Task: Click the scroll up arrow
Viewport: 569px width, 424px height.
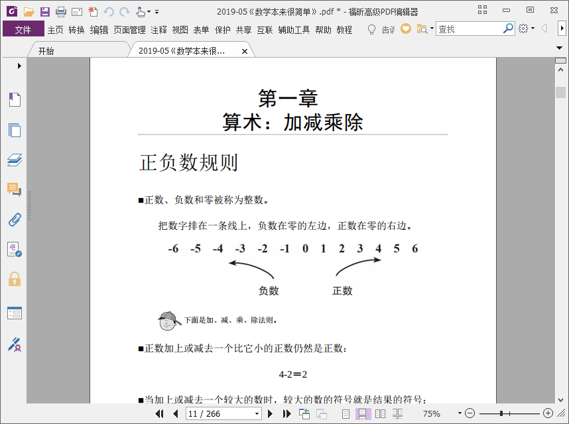Action: 560,70
